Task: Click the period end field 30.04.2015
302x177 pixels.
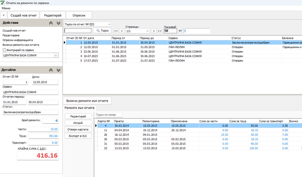Action: coord(43,102)
